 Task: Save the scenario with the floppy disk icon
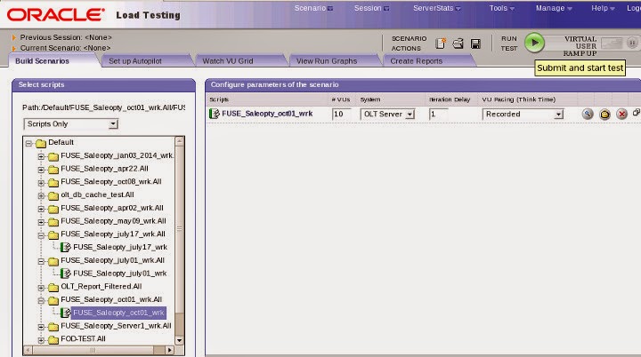[x=475, y=44]
